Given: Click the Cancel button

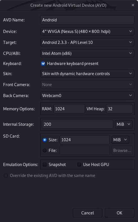Looking at the screenshot, I should pyautogui.click(x=87, y=213).
